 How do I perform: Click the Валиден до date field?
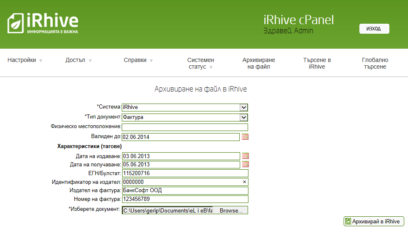tap(181, 137)
